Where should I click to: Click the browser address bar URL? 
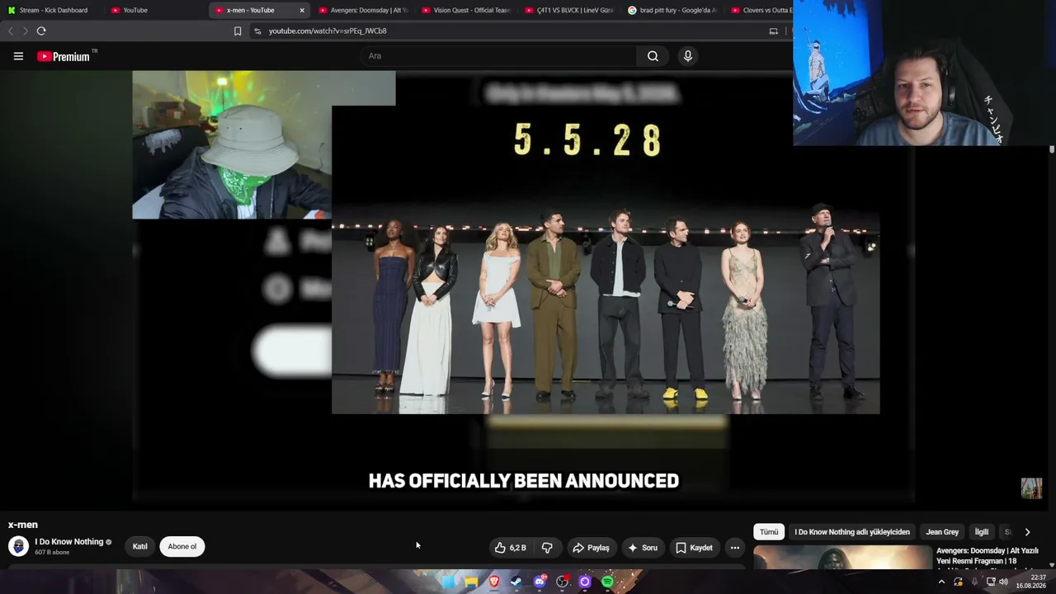(x=328, y=31)
